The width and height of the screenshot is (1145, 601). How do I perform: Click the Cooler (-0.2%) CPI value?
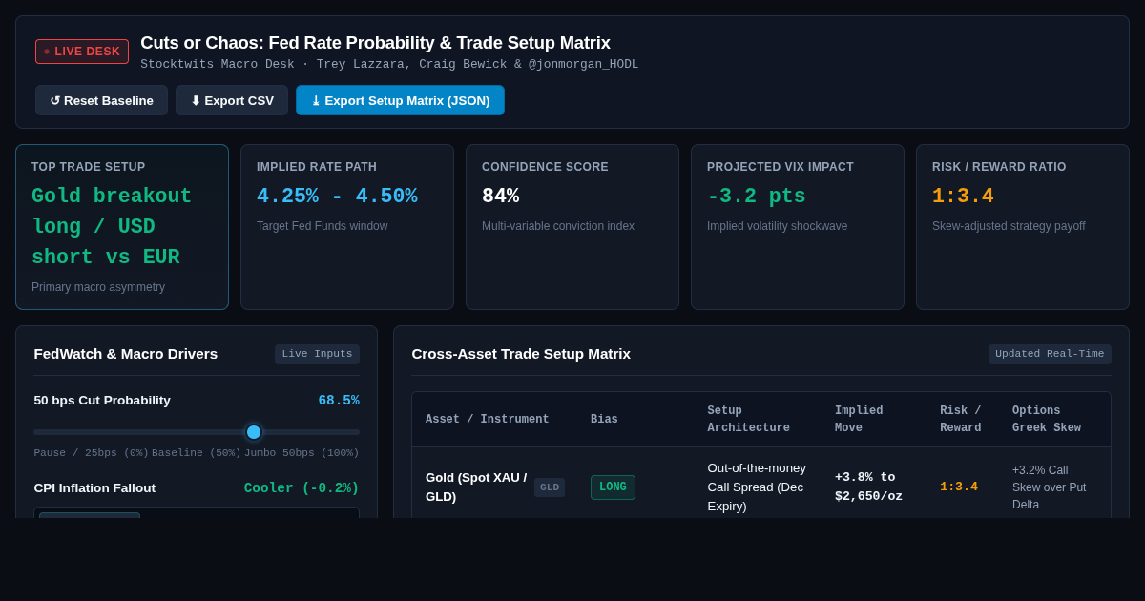(x=302, y=488)
